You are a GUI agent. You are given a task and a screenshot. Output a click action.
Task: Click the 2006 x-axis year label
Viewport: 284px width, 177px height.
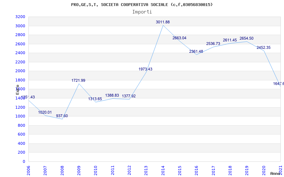click(28, 171)
